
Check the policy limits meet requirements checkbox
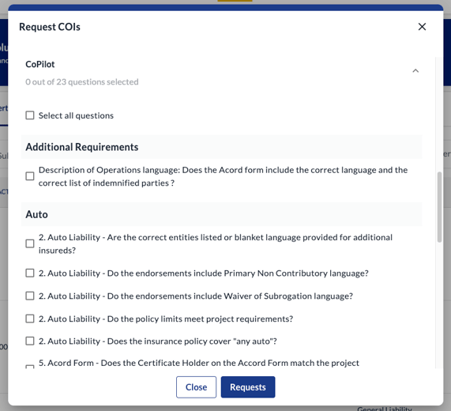[30, 319]
